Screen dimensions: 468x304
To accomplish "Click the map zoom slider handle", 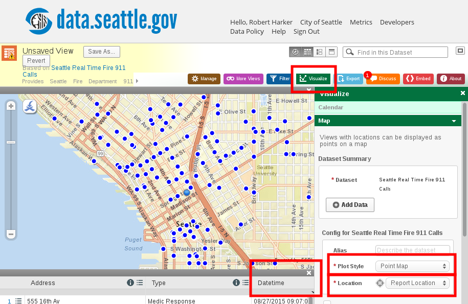I will point(11,143).
